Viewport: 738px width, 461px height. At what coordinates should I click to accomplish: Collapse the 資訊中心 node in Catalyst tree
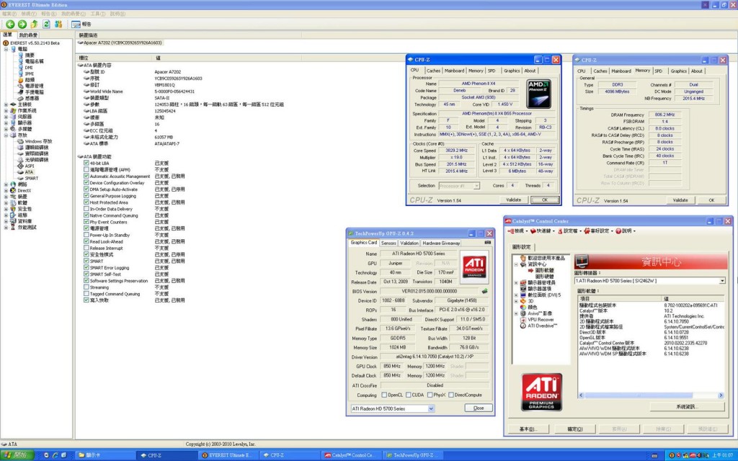516,264
